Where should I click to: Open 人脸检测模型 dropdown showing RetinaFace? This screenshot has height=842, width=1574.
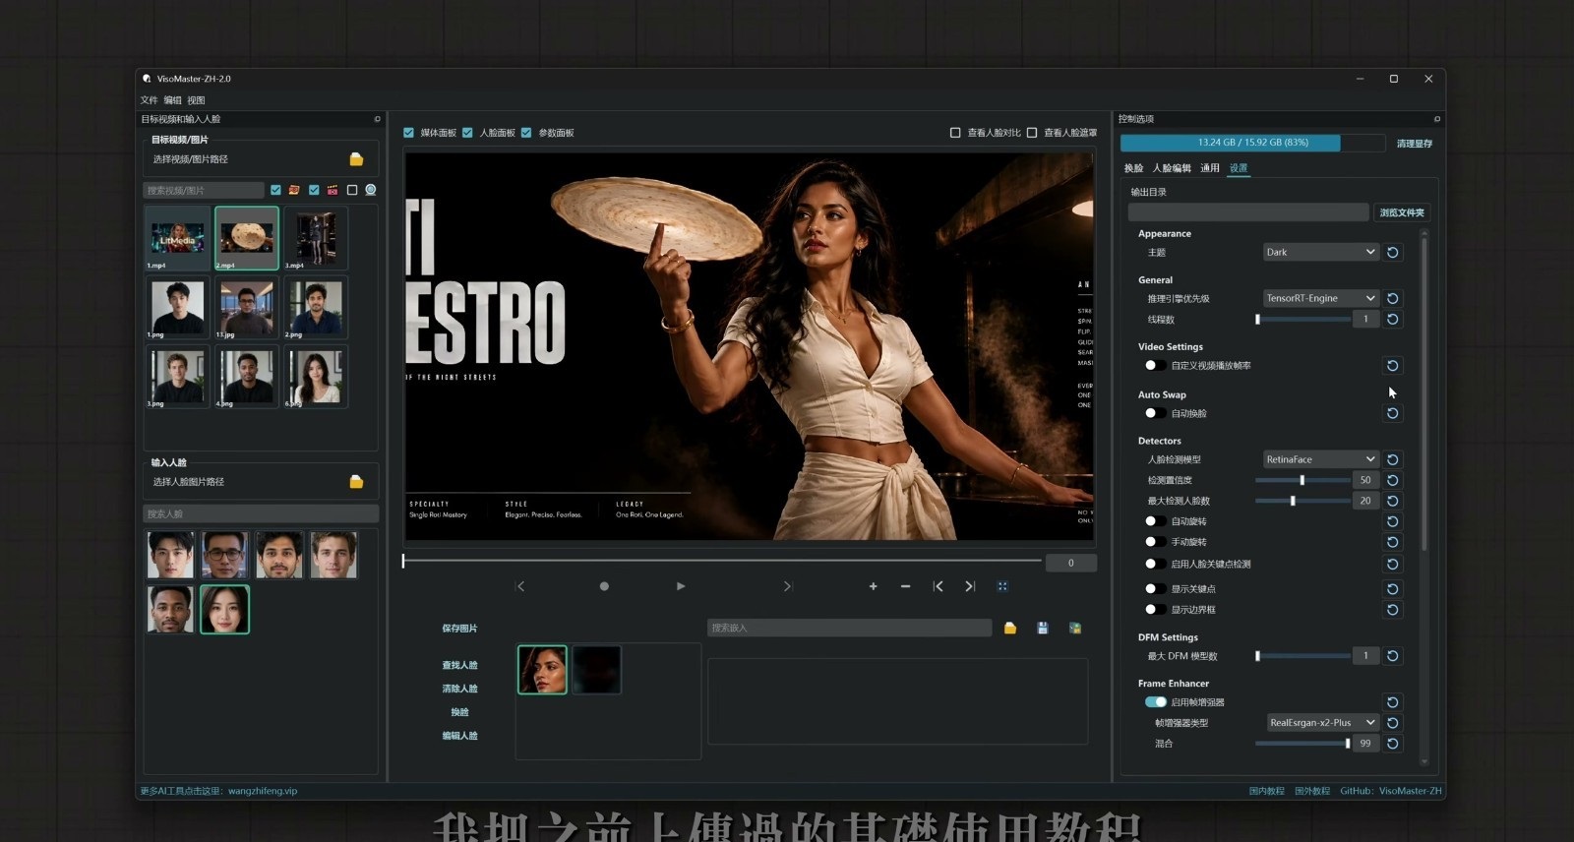pyautogui.click(x=1321, y=459)
